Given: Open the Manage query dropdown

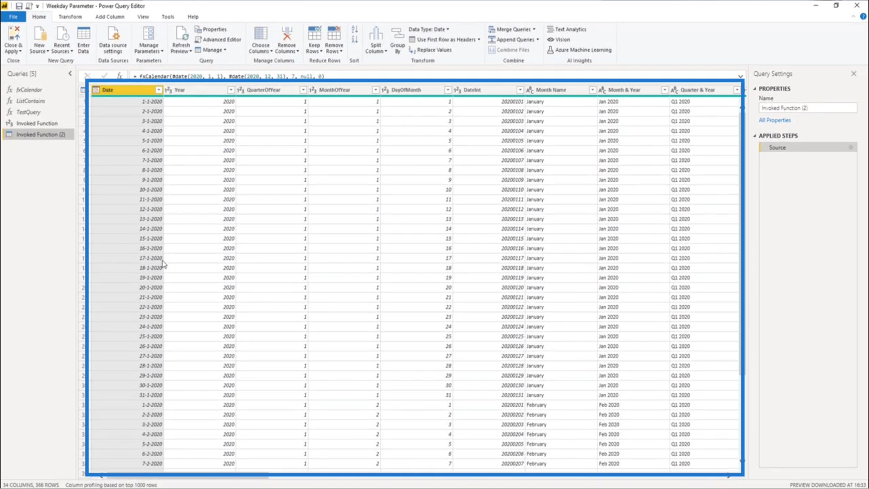Looking at the screenshot, I should pos(211,50).
